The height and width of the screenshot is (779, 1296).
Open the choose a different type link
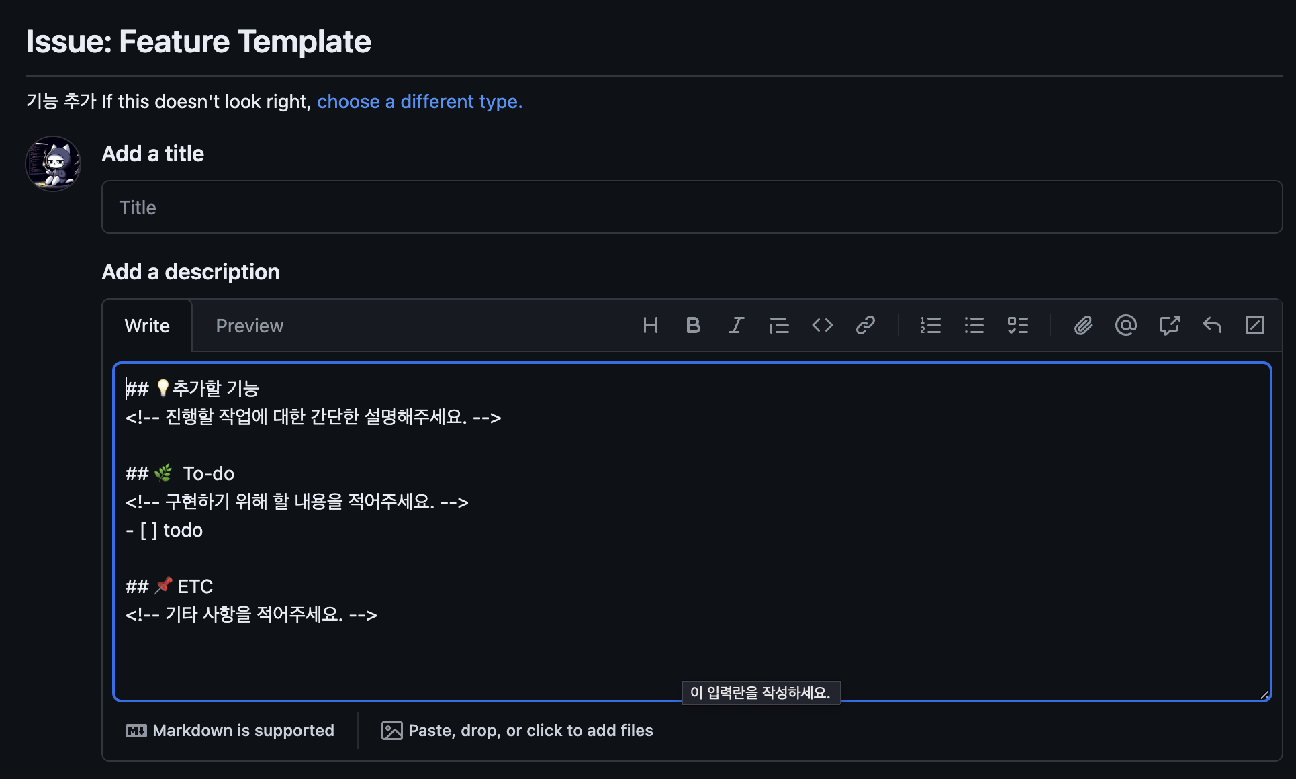419,102
